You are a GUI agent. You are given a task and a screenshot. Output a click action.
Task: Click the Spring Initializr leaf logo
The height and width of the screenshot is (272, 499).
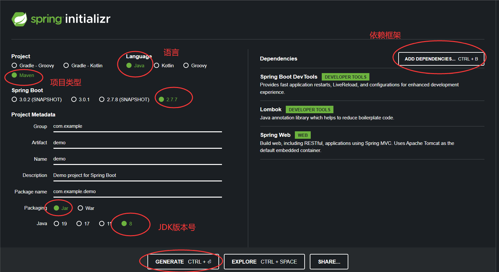[19, 19]
